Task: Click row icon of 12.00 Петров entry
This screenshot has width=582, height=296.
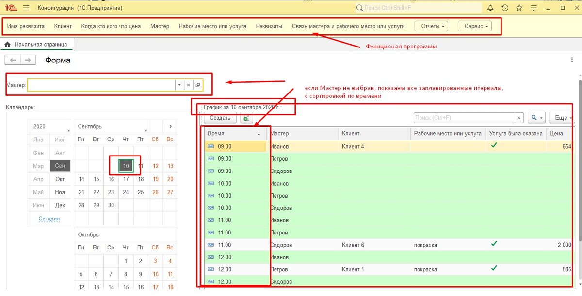Action: pos(210,269)
